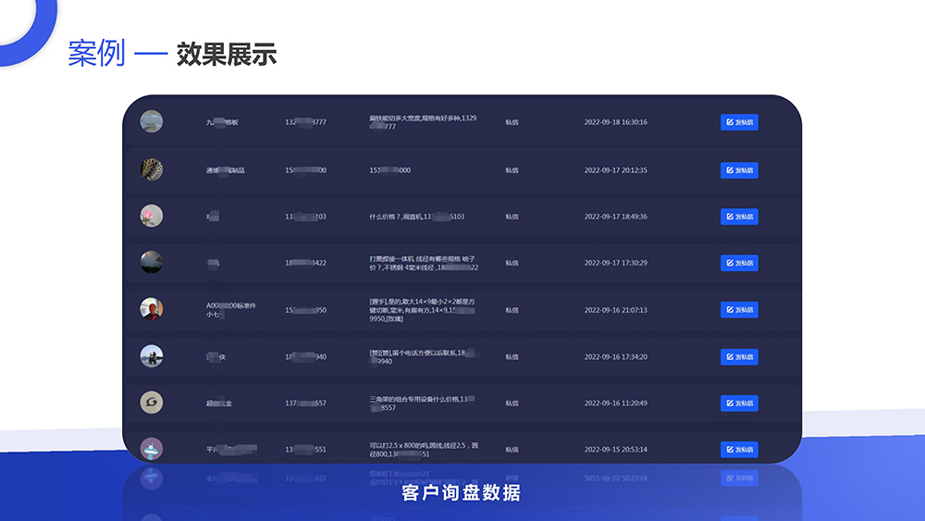Send message for the 2022-09-16 21:07:13 row
This screenshot has width=925, height=521.
739,310
